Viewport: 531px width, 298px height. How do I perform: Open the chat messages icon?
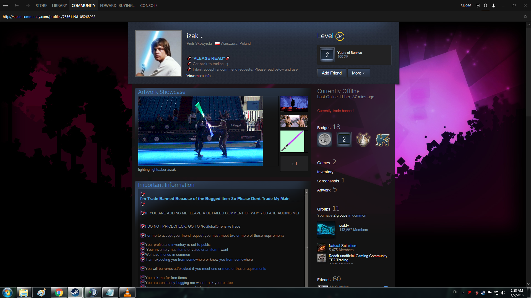click(478, 6)
